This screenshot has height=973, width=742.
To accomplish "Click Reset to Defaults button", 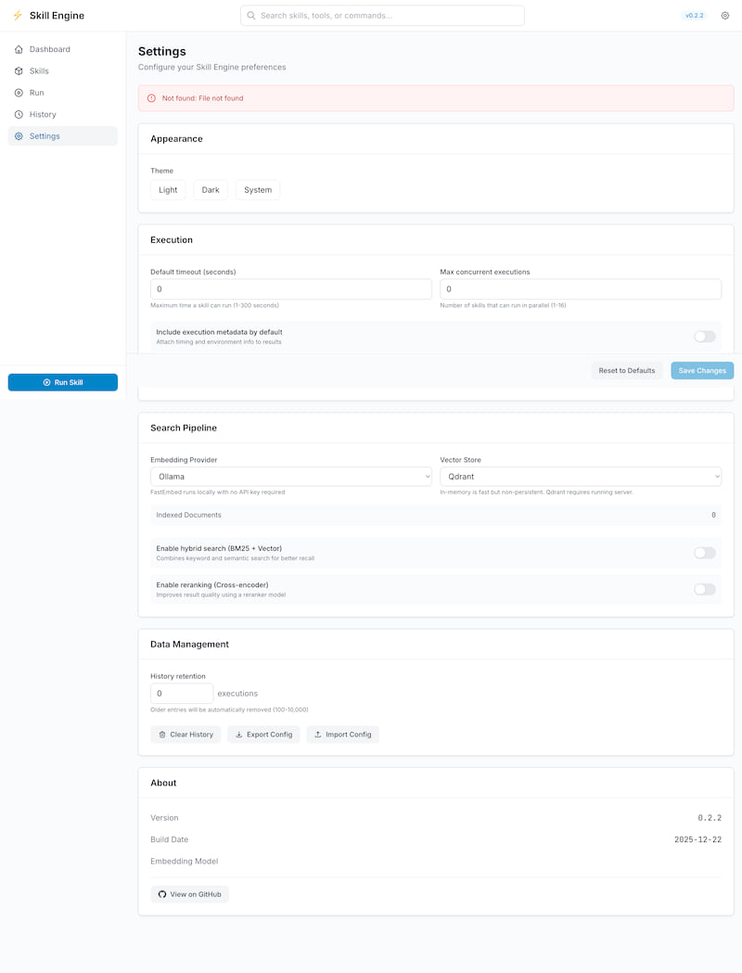I will click(x=626, y=371).
